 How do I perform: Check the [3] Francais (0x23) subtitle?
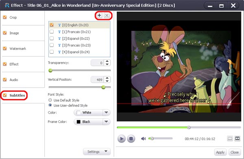pos(52,45)
